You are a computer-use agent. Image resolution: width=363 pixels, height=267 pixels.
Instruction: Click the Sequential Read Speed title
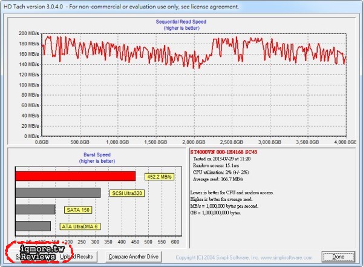(181, 22)
